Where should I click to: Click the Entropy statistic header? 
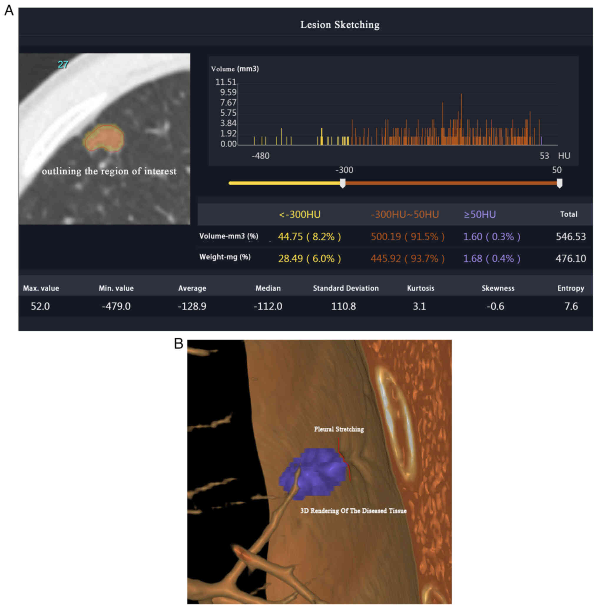click(x=570, y=288)
